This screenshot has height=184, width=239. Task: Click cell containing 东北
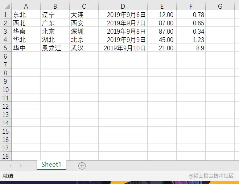pyautogui.click(x=26, y=14)
